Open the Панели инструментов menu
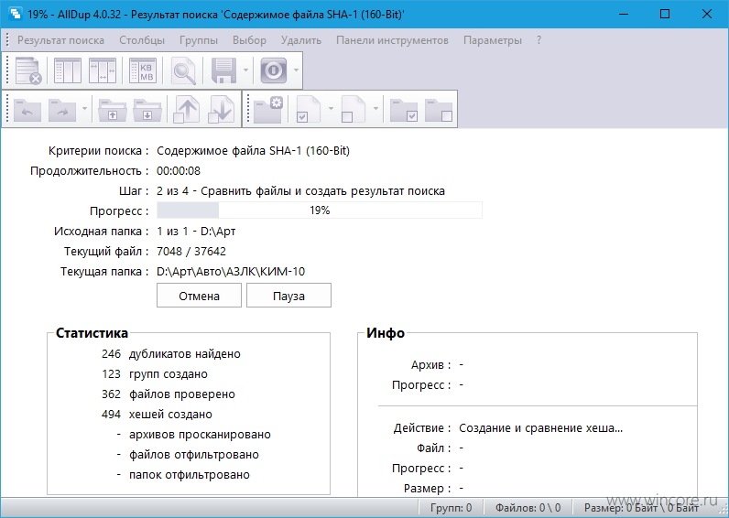 coord(392,40)
